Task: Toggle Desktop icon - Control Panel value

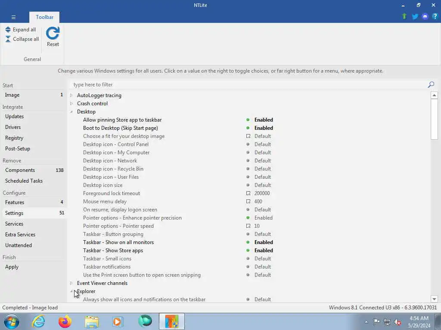Action: pyautogui.click(x=263, y=144)
